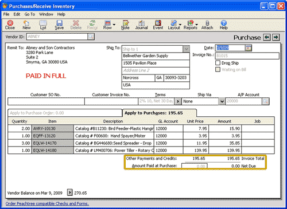The height and width of the screenshot is (209, 287).
Task: Click the Date input field
Action: coord(230,48)
